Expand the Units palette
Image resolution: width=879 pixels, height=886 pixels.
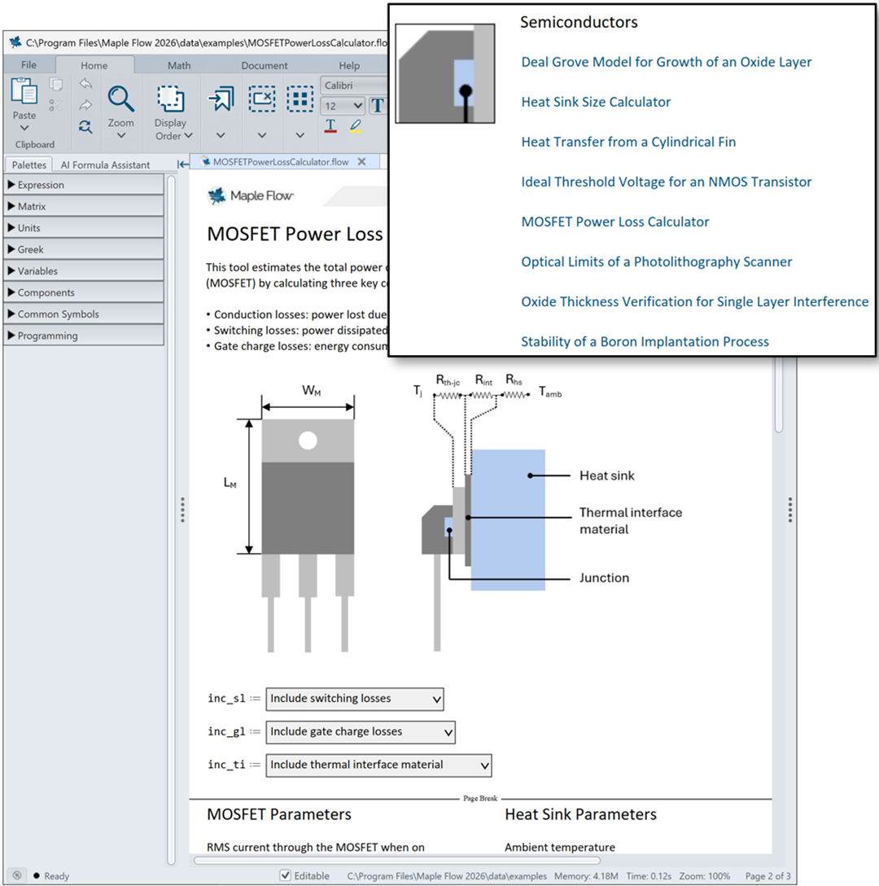coord(84,228)
